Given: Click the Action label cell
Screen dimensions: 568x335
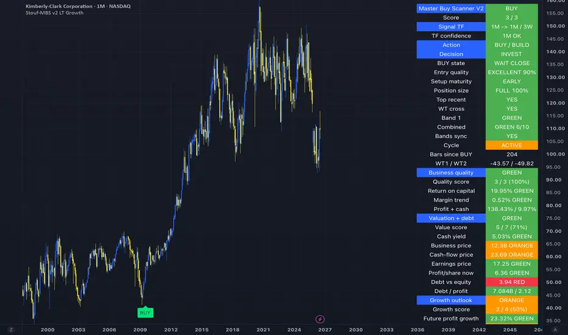Looking at the screenshot, I should point(451,45).
